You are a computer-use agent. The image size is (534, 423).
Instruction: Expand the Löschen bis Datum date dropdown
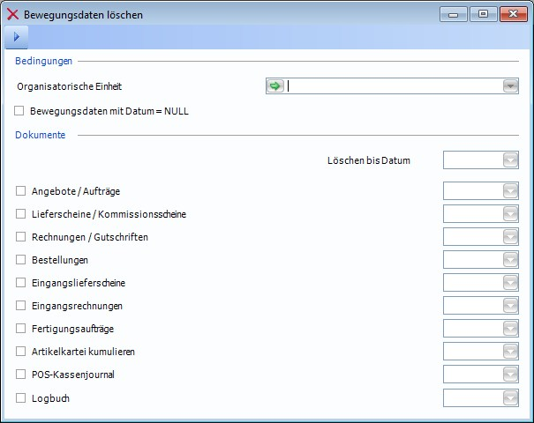point(510,160)
